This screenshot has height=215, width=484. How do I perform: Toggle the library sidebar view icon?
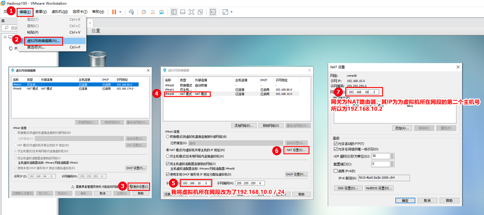coord(174,12)
